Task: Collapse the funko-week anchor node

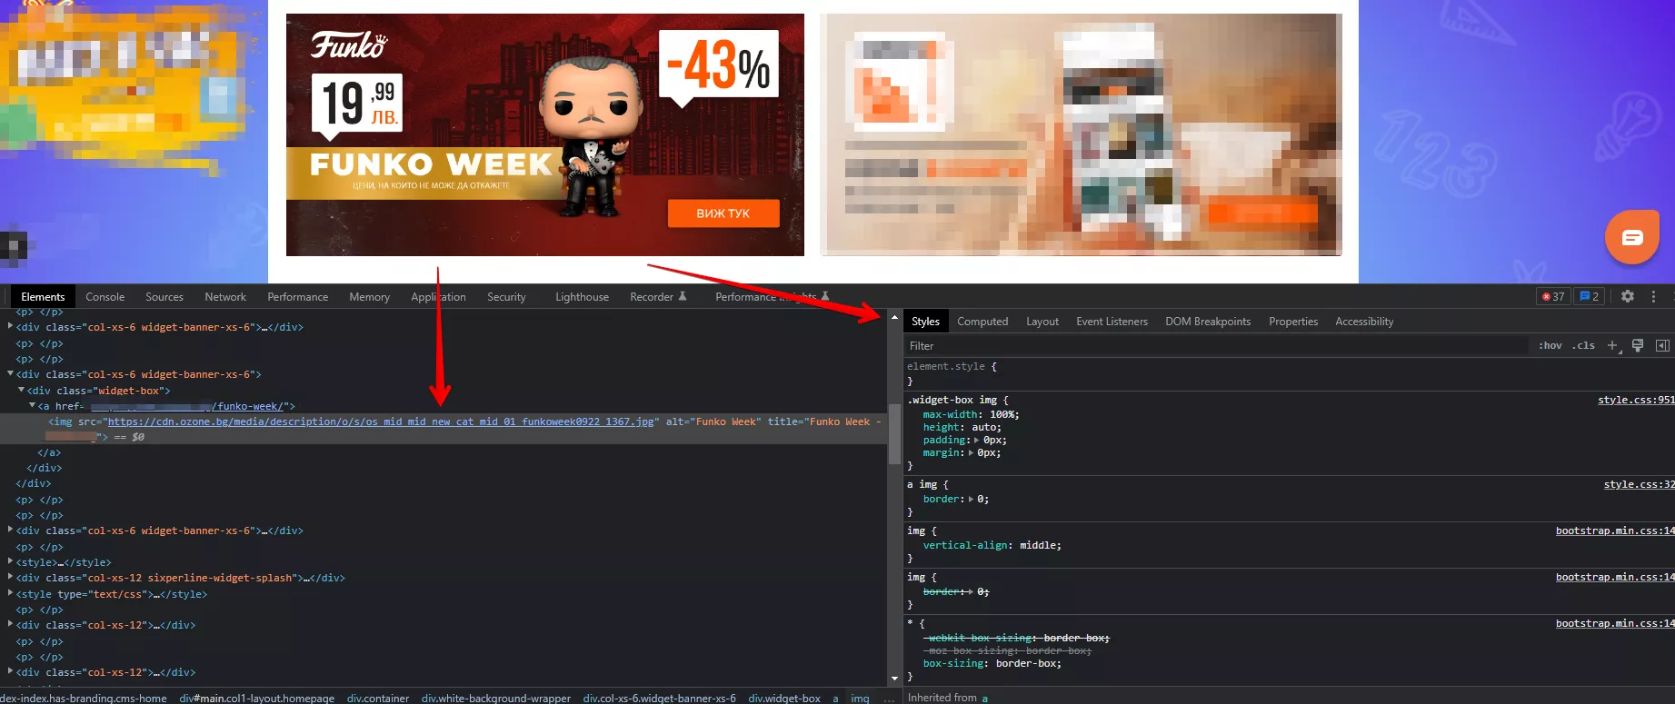Action: [x=33, y=405]
